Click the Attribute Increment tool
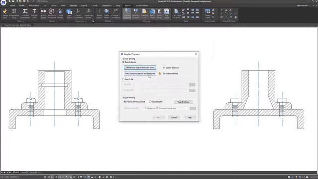The width and height of the screenshot is (318, 179). coord(52,14)
